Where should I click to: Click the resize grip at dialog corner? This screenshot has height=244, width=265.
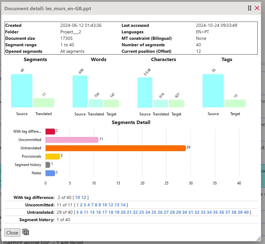point(259,239)
